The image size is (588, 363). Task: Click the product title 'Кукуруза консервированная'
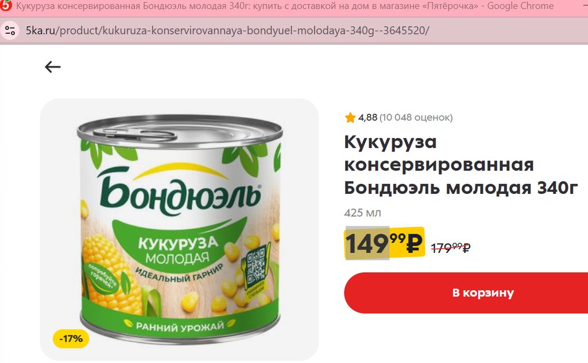[x=439, y=153]
